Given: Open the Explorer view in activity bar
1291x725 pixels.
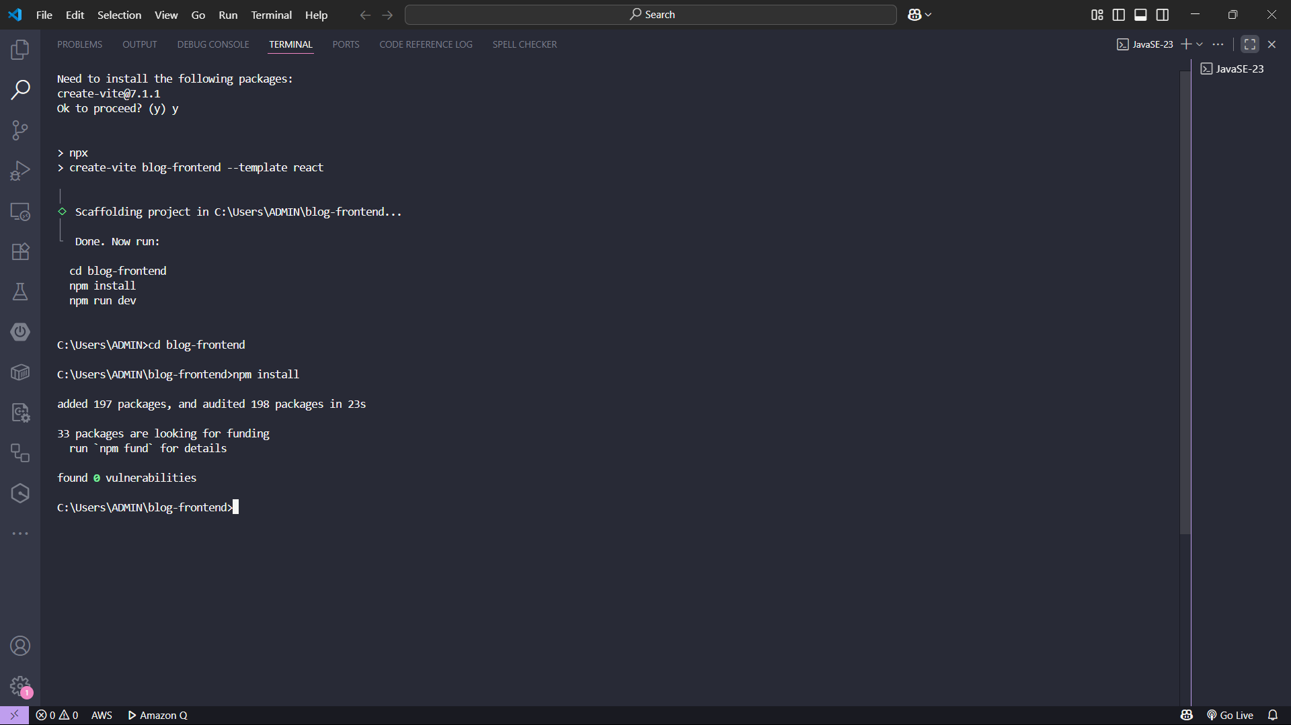Looking at the screenshot, I should click(x=20, y=49).
